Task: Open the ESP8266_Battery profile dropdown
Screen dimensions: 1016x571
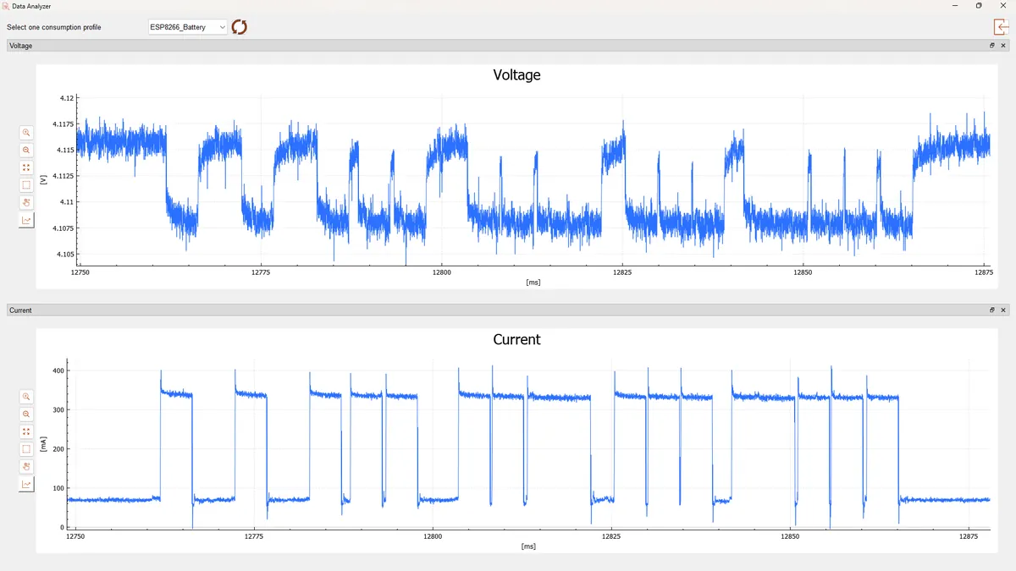Action: click(187, 27)
